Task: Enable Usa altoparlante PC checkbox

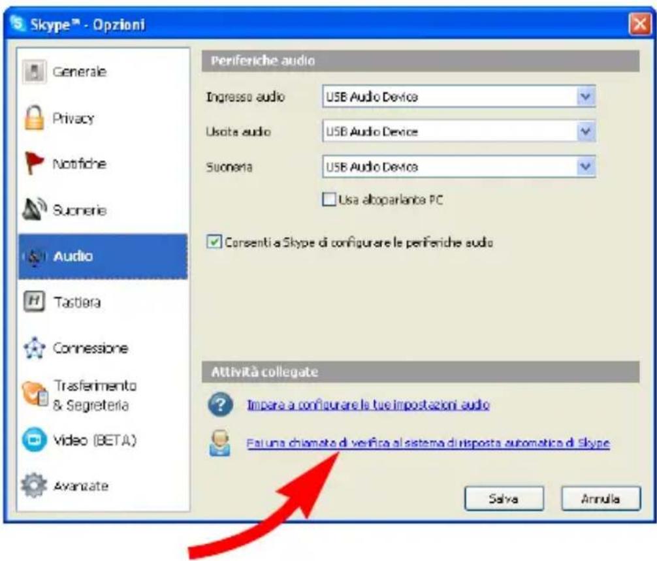Action: click(329, 199)
